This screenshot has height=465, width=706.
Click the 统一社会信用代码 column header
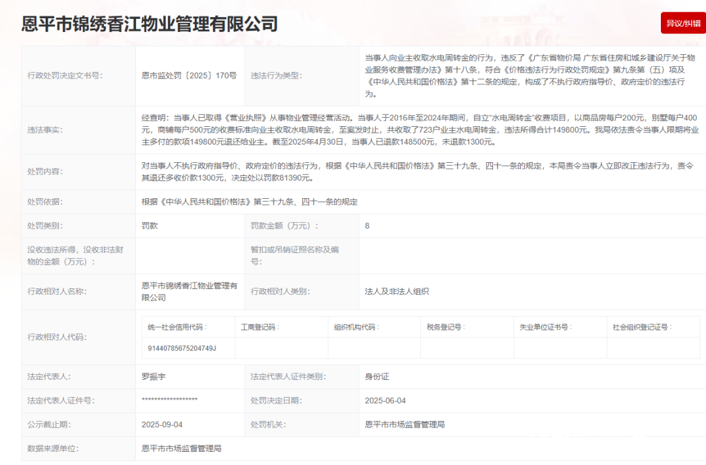(177, 327)
